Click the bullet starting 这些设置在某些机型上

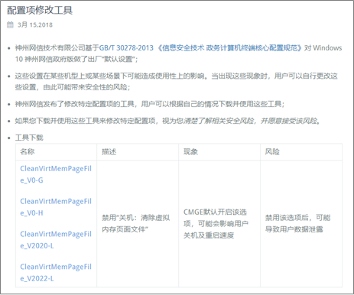pos(176,82)
